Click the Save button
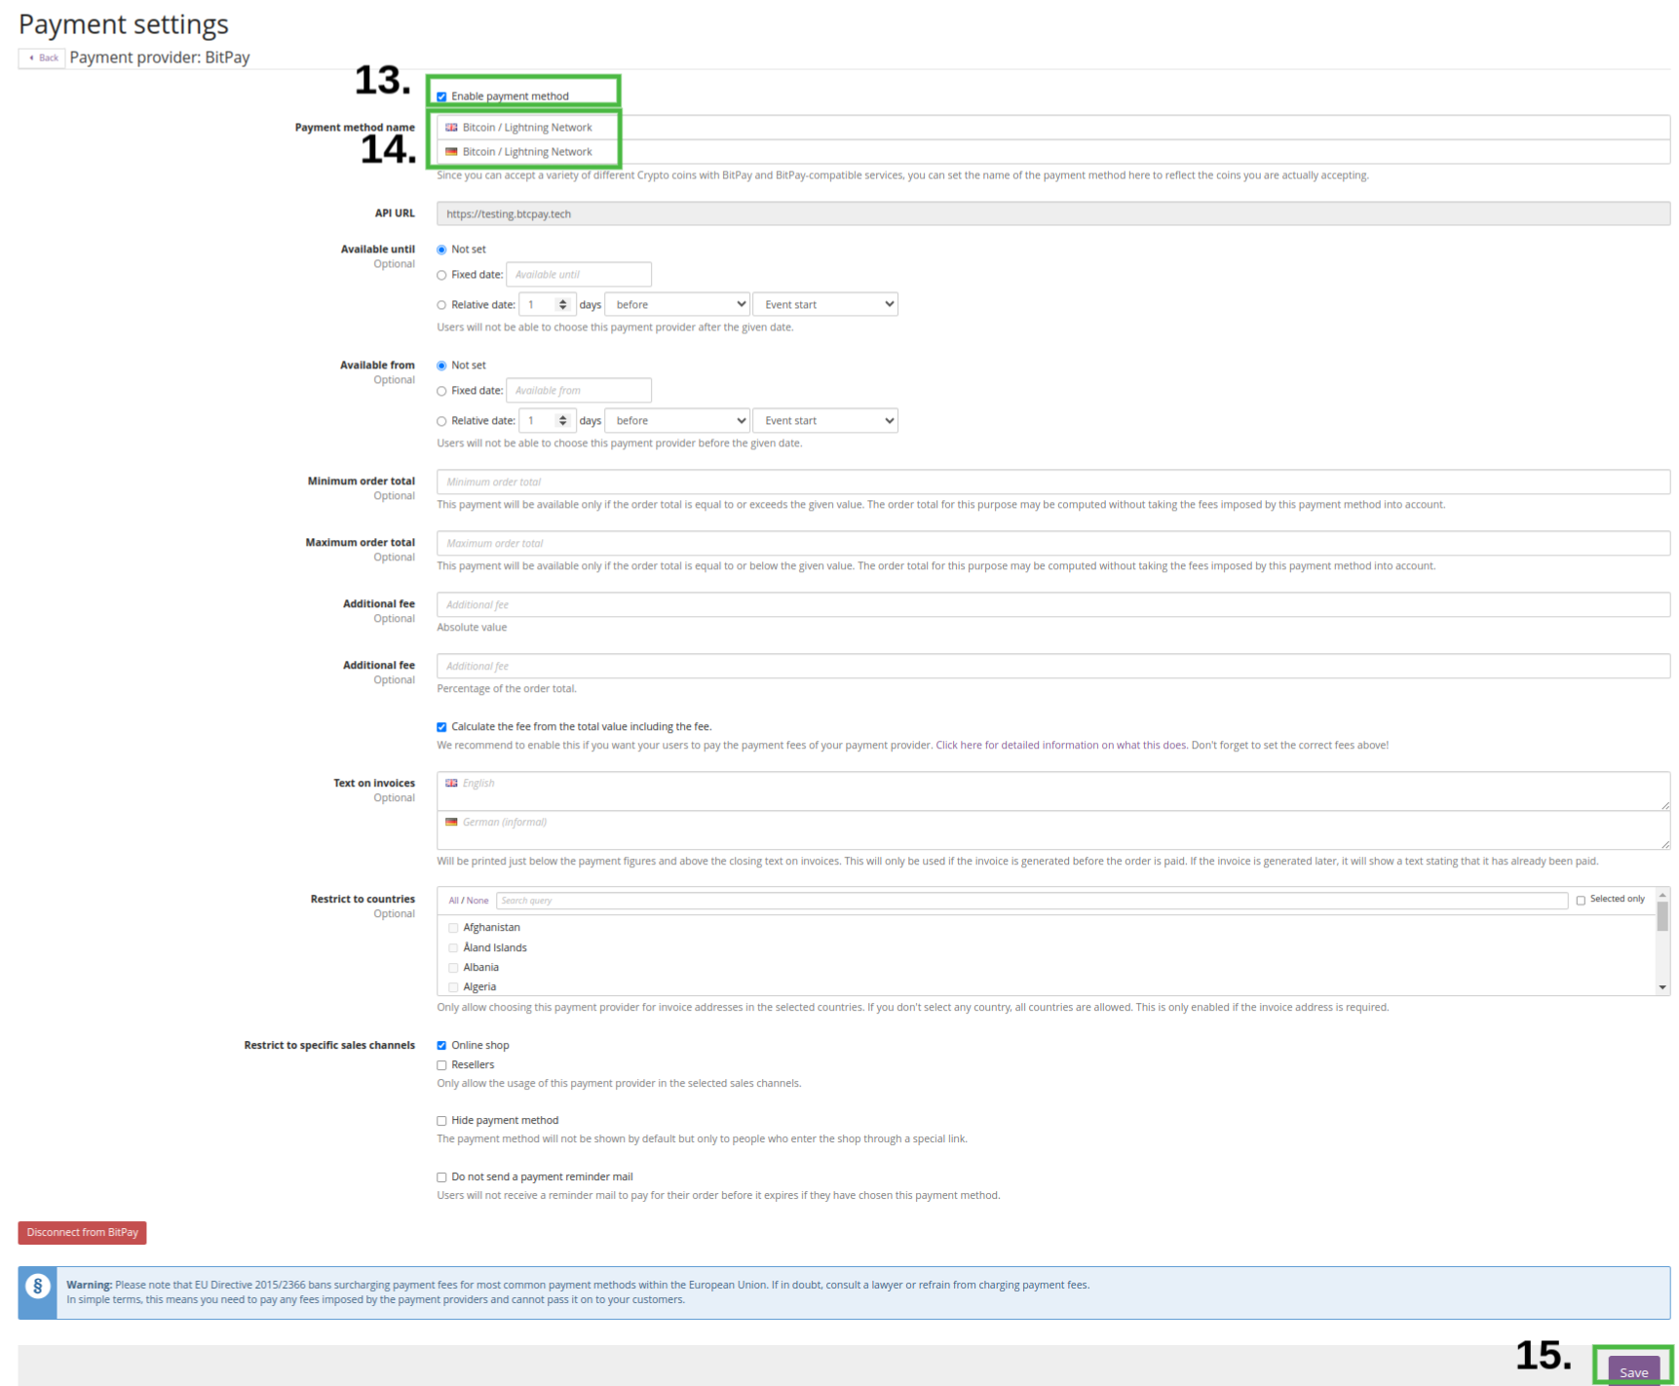This screenshot has height=1386, width=1679. tap(1633, 1371)
